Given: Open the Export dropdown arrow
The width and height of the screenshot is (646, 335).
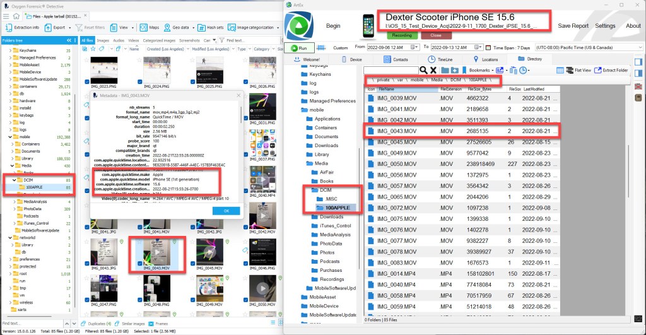Looking at the screenshot, I should click(69, 28).
